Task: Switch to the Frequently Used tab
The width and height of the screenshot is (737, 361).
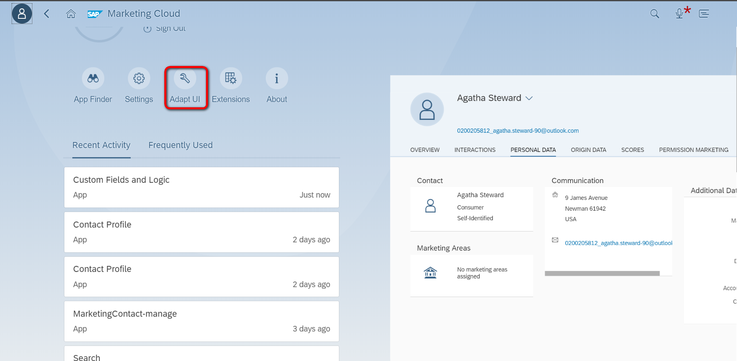Action: pos(181,145)
